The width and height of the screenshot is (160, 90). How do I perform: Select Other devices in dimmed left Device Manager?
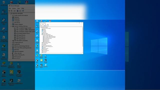point(18,53)
